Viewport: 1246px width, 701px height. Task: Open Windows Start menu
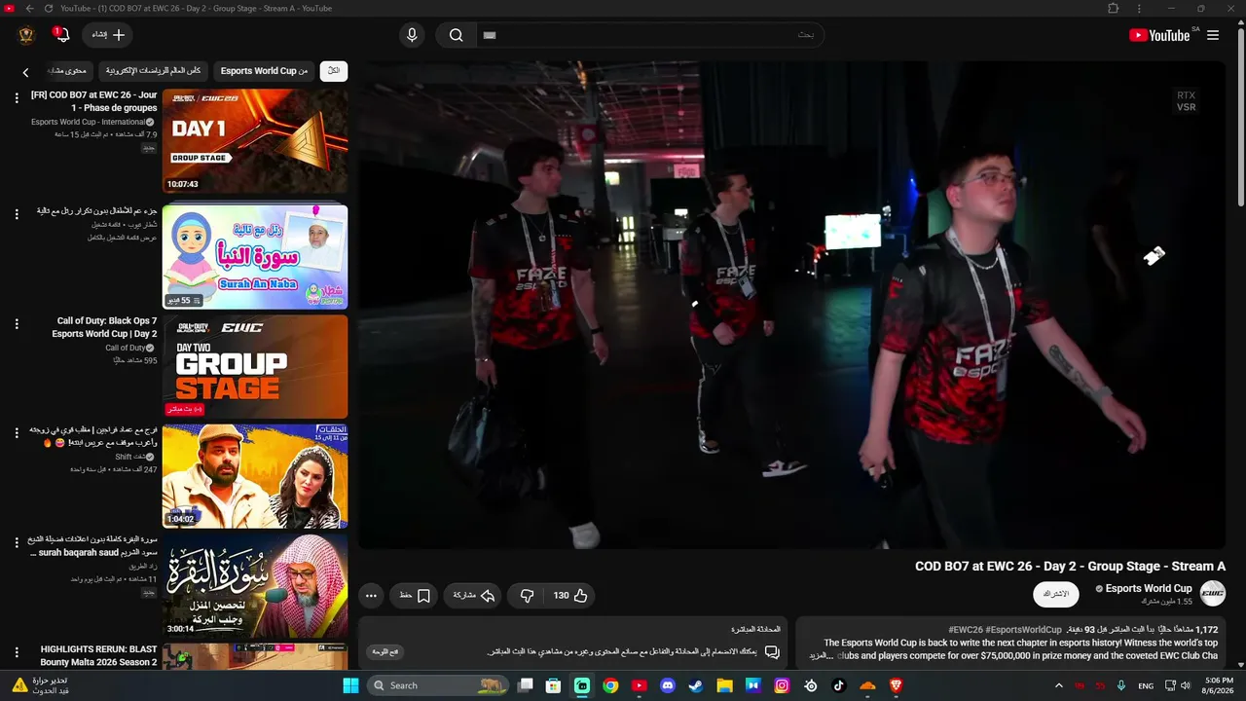[x=350, y=685]
